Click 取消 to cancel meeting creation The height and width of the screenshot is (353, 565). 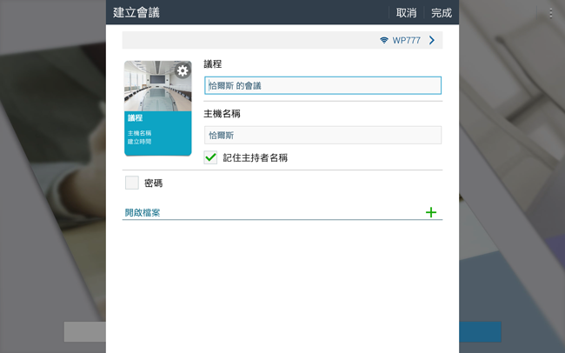pos(407,13)
